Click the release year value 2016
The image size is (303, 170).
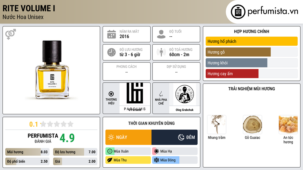coord(124,36)
